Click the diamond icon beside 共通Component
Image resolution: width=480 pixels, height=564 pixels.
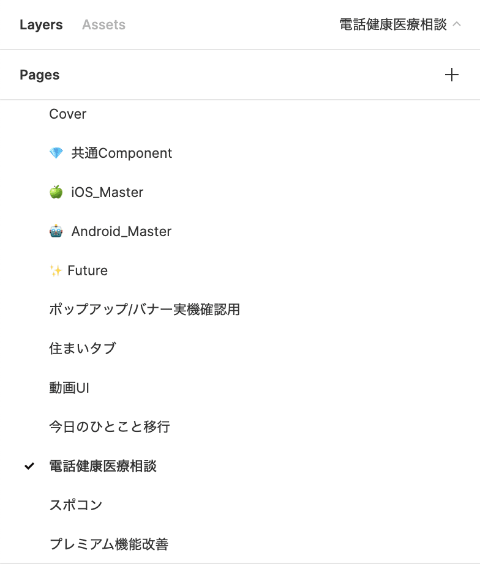(x=56, y=153)
